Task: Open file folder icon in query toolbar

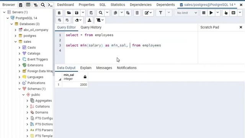Action: click(x=69, y=13)
